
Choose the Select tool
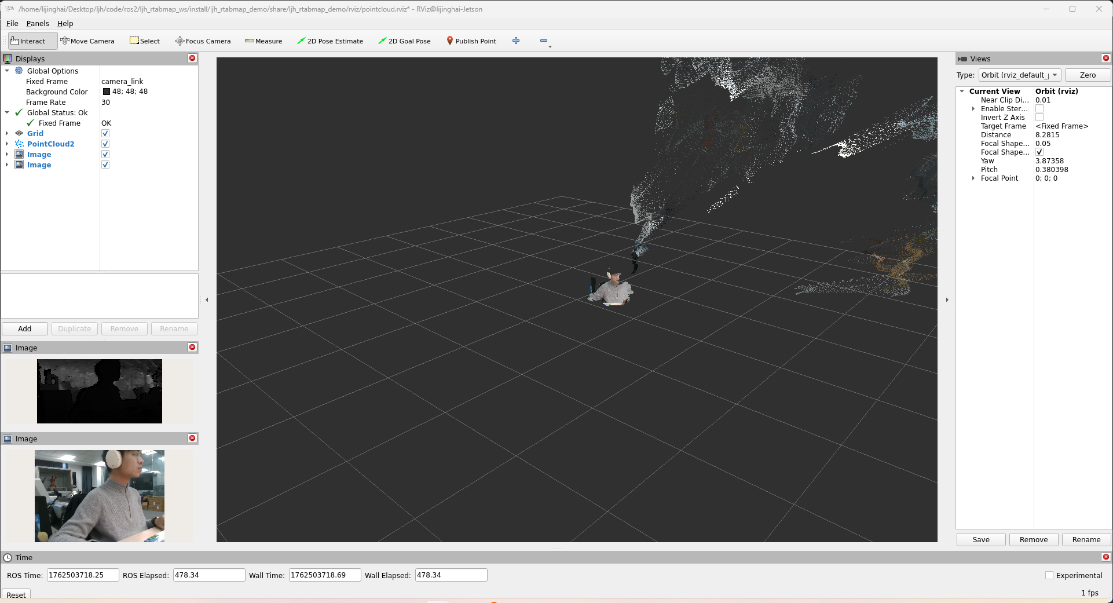[145, 41]
